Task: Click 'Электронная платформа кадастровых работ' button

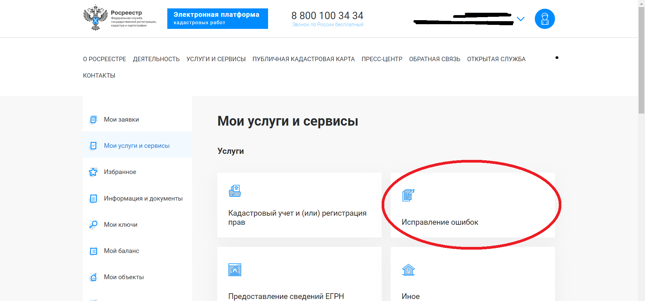Action: (217, 18)
